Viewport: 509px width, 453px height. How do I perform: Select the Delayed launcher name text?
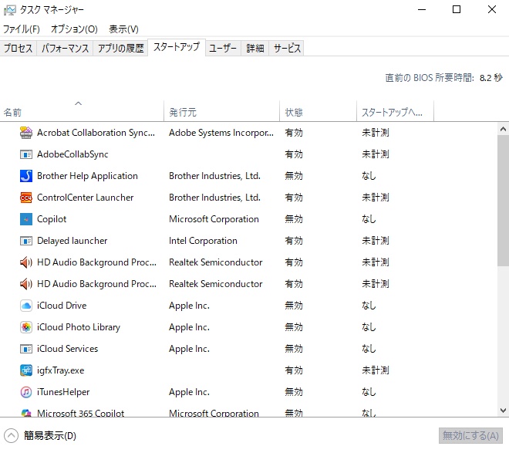point(72,241)
